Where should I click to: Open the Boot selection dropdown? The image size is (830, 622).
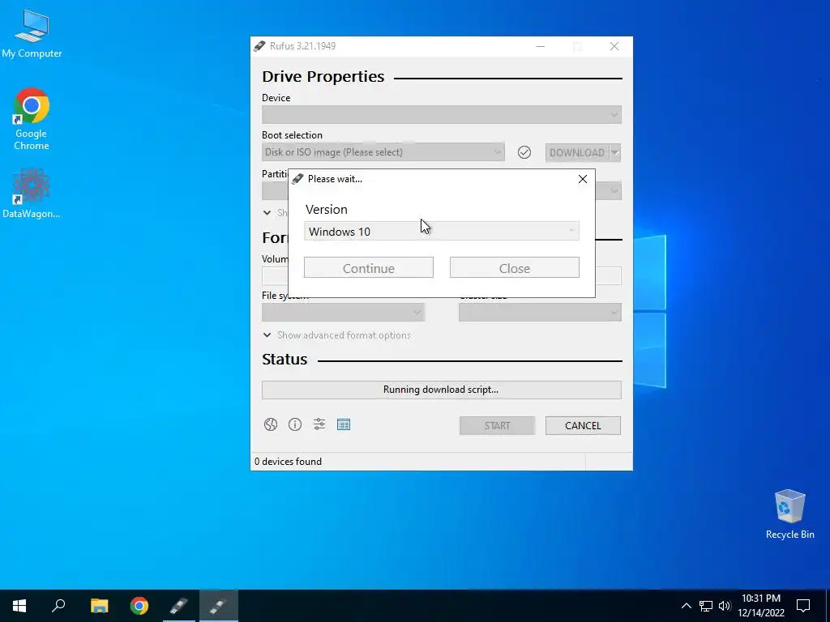tap(383, 152)
